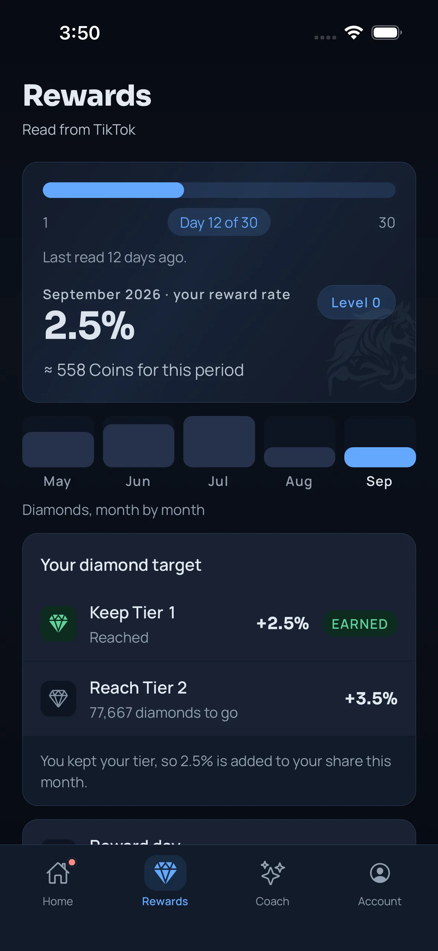Open Coach sparkle icon

[x=273, y=873]
